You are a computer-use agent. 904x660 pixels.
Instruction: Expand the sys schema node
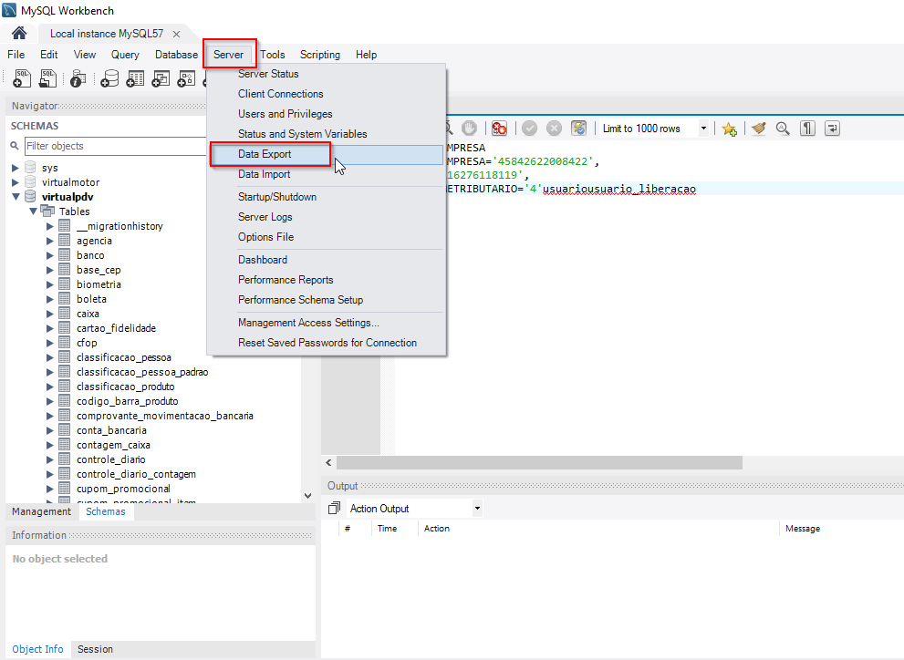[16, 168]
